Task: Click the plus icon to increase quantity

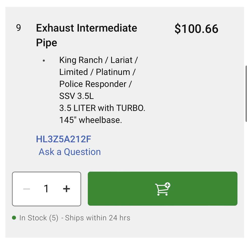Action: 66,189
